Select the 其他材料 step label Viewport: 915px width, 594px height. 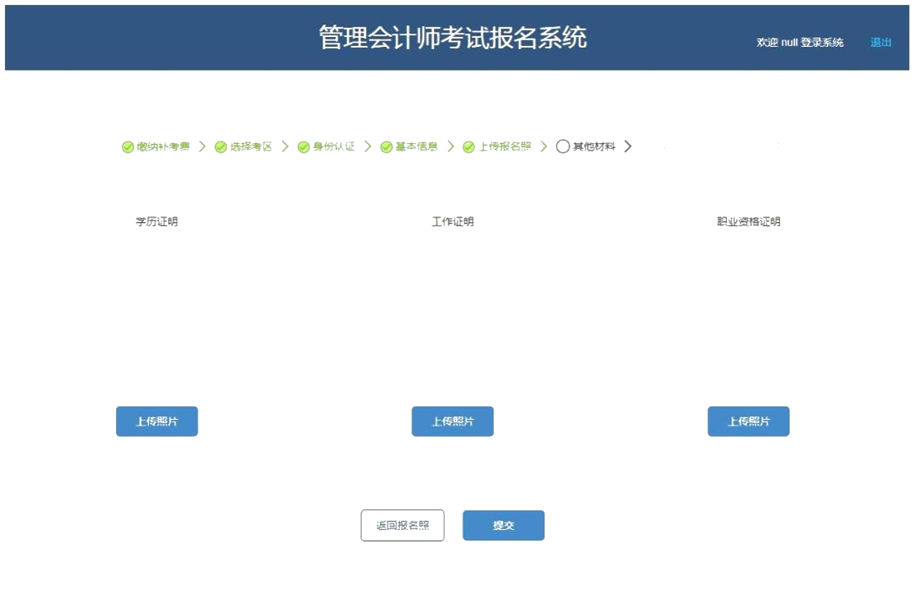[594, 147]
